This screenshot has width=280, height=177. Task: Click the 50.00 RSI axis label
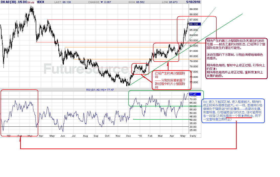[x=193, y=113]
